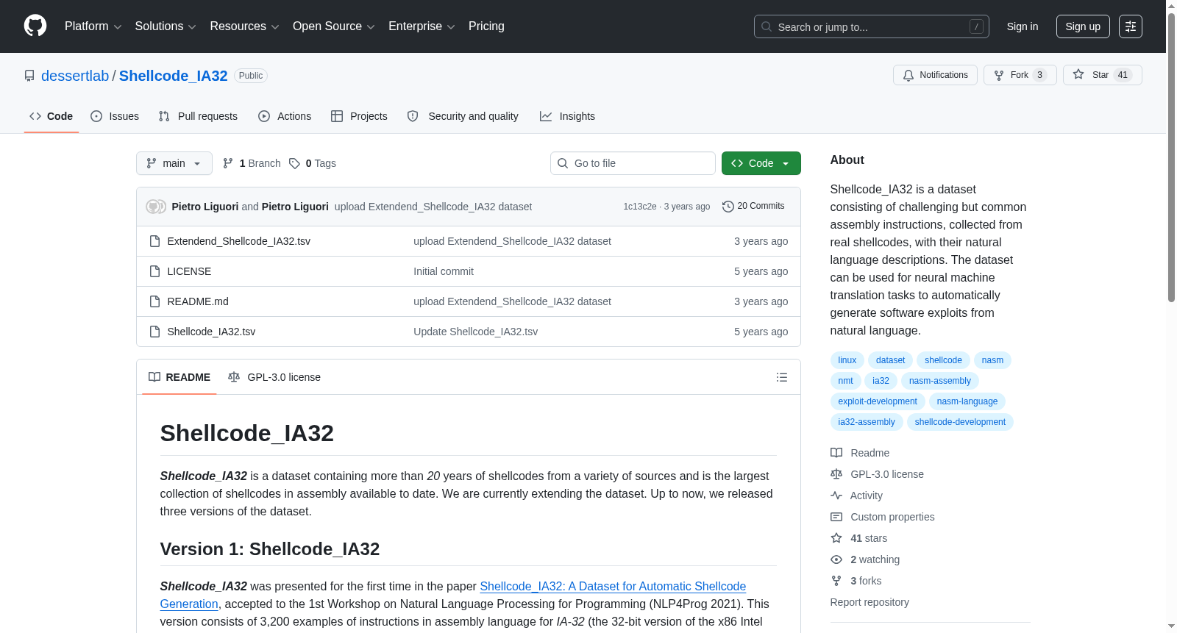Click the magnifier icon in Go to file
The image size is (1177, 633).
pyautogui.click(x=563, y=163)
